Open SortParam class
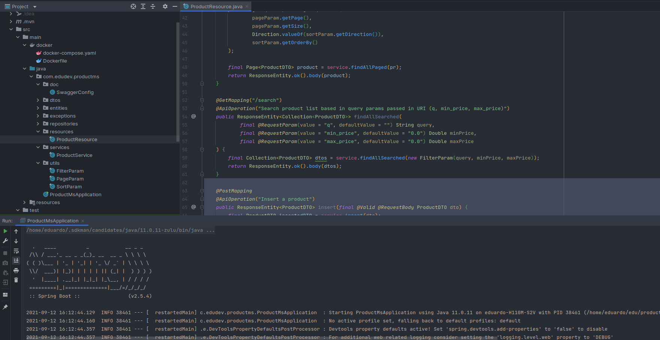The width and height of the screenshot is (660, 340). pyautogui.click(x=69, y=186)
